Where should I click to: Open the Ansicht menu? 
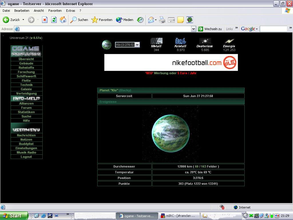pos(39,11)
